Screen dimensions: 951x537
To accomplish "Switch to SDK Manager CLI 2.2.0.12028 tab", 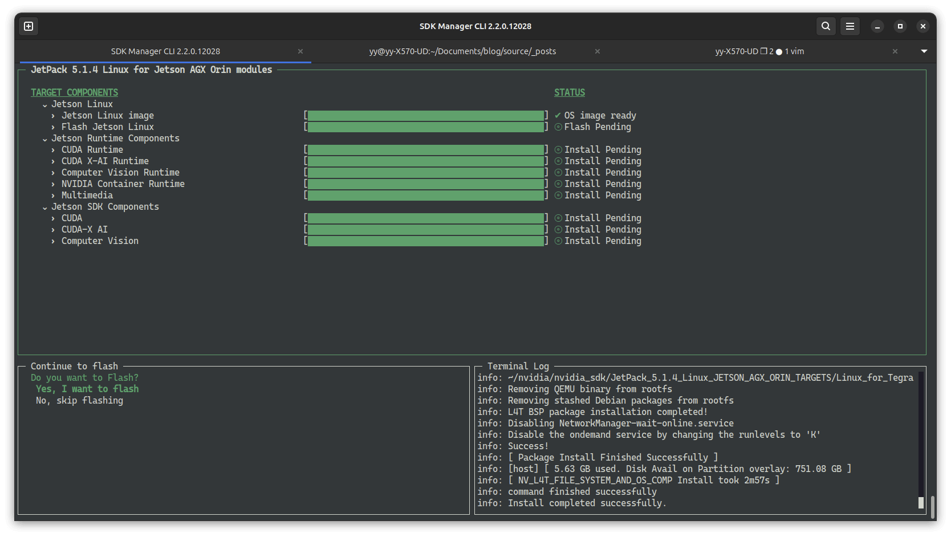I will point(165,51).
